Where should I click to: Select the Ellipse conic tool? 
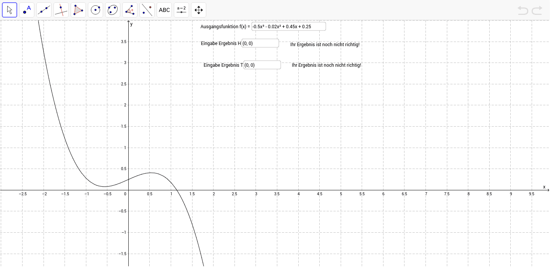click(x=113, y=10)
